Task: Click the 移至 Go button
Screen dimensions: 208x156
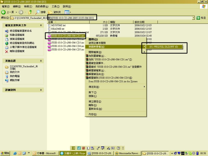Action: (201, 18)
